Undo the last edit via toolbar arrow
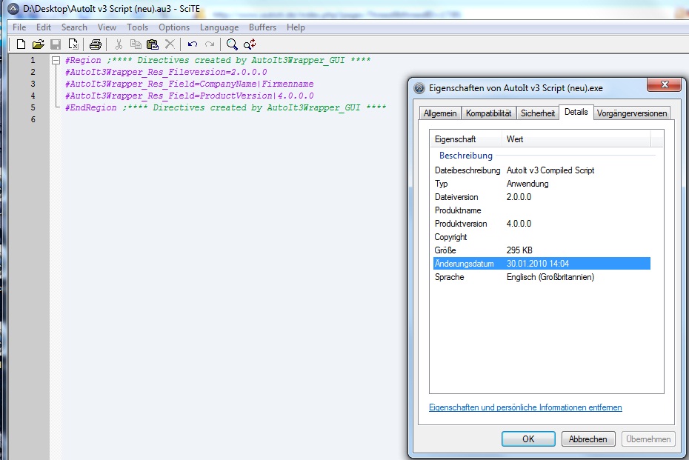Image resolution: width=689 pixels, height=460 pixels. tap(193, 44)
